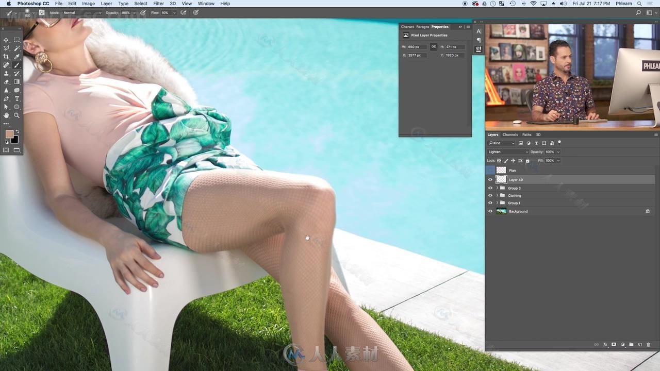Image resolution: width=660 pixels, height=371 pixels.
Task: Click the width W input field
Action: 417,47
